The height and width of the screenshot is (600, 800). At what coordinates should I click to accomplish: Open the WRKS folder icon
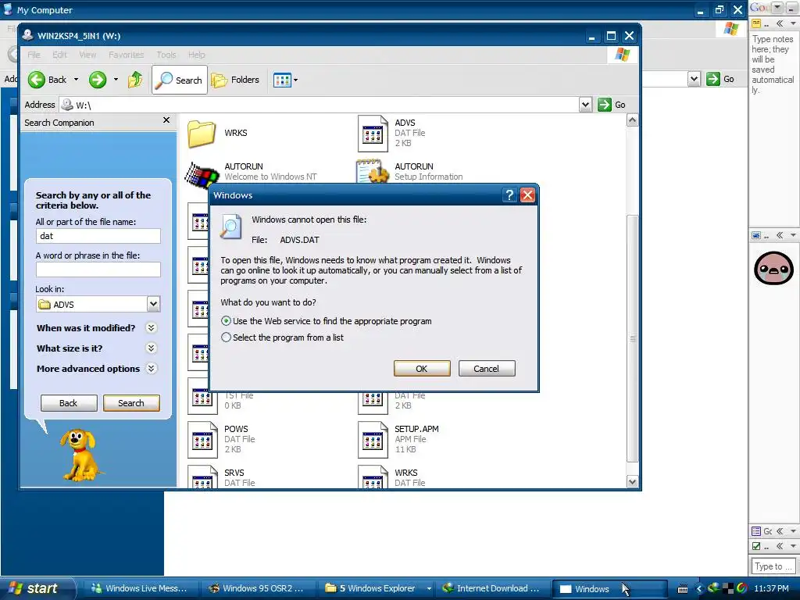coord(202,133)
